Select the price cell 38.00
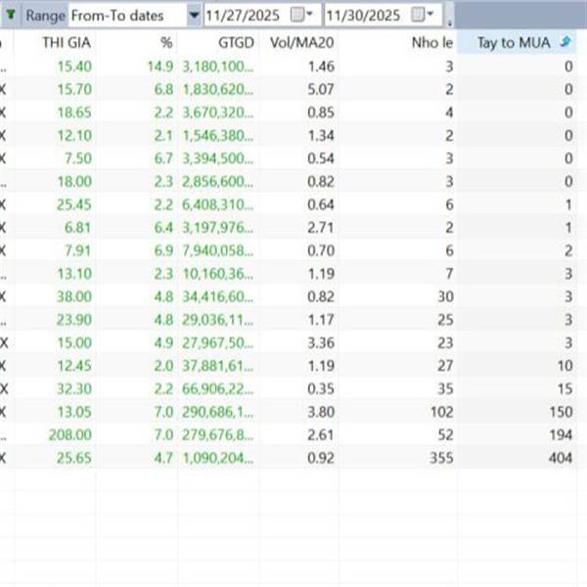Image resolution: width=587 pixels, height=587 pixels. pyautogui.click(x=74, y=296)
